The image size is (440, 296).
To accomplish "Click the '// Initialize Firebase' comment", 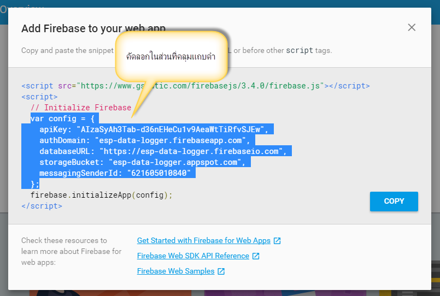I will (81, 108).
